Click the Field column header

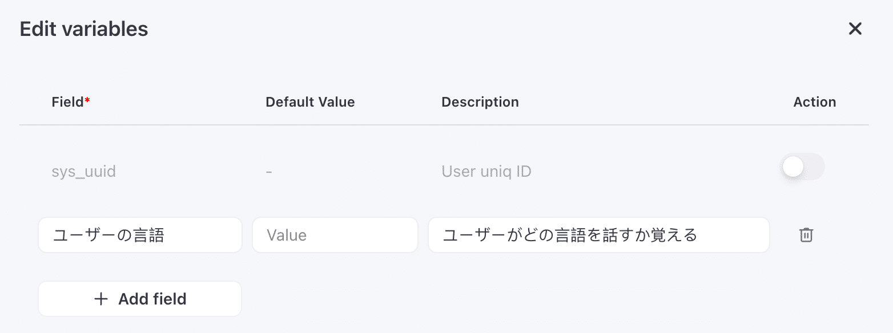[68, 102]
